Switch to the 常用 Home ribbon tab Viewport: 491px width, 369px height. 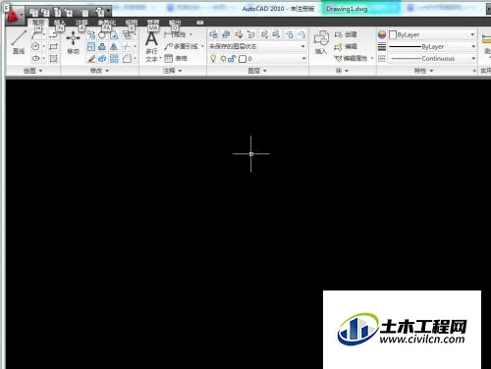(x=38, y=23)
